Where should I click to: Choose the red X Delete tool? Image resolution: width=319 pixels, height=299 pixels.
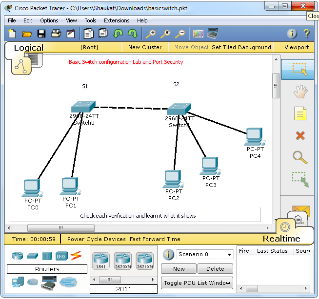click(300, 136)
